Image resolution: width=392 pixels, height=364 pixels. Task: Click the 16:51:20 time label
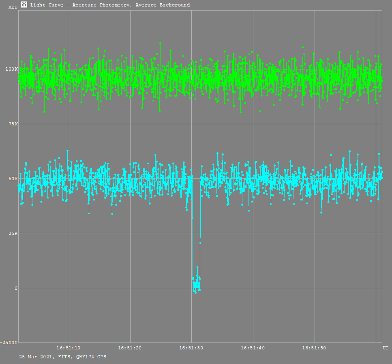click(130, 348)
